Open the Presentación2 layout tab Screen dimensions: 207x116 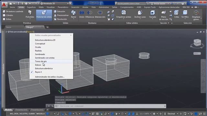click(37, 110)
